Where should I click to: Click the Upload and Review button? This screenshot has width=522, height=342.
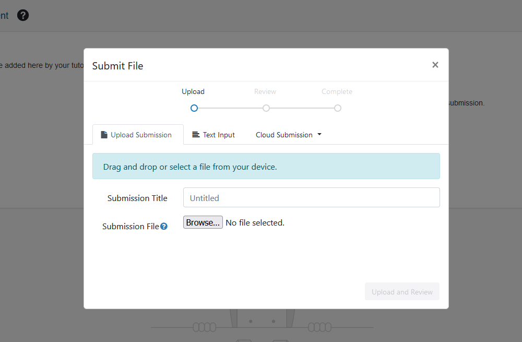402,292
